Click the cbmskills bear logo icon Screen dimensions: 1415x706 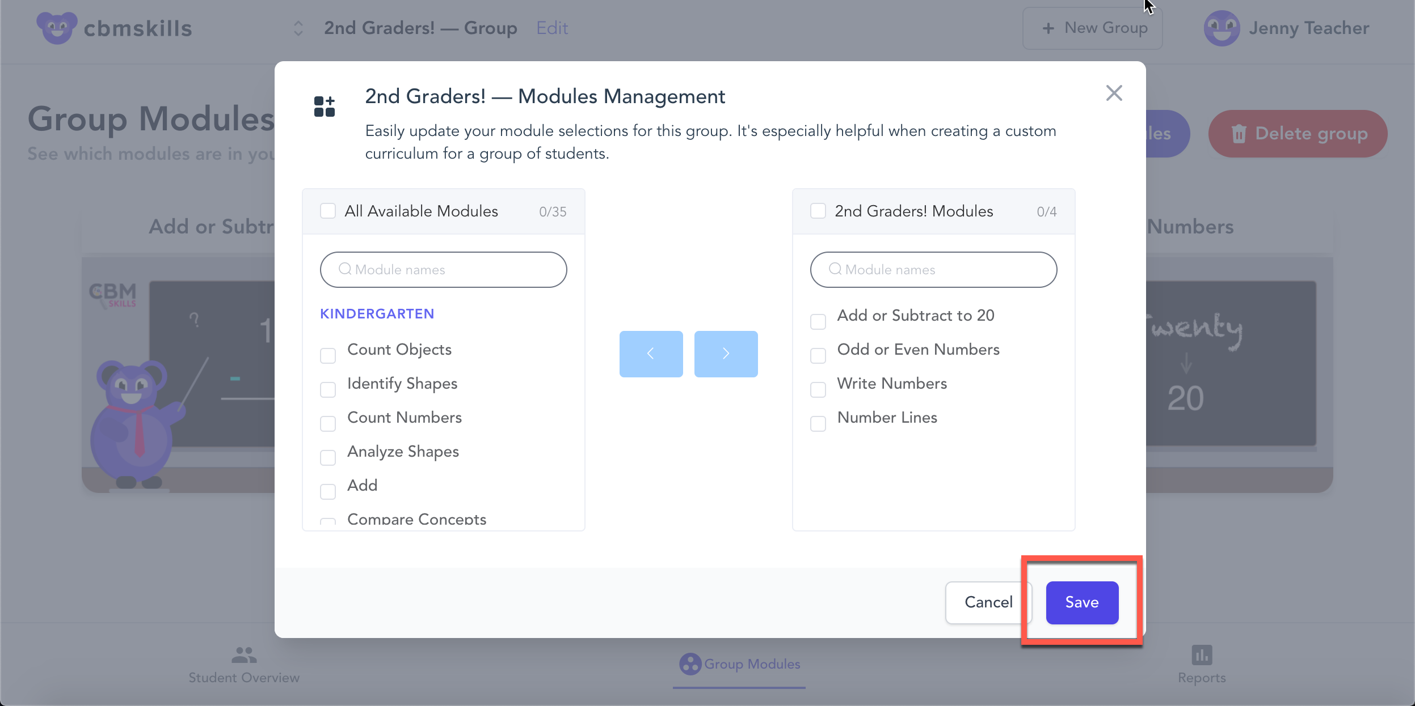tap(56, 28)
